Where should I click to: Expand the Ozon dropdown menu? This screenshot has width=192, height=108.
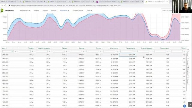pyautogui.click(x=54, y=10)
